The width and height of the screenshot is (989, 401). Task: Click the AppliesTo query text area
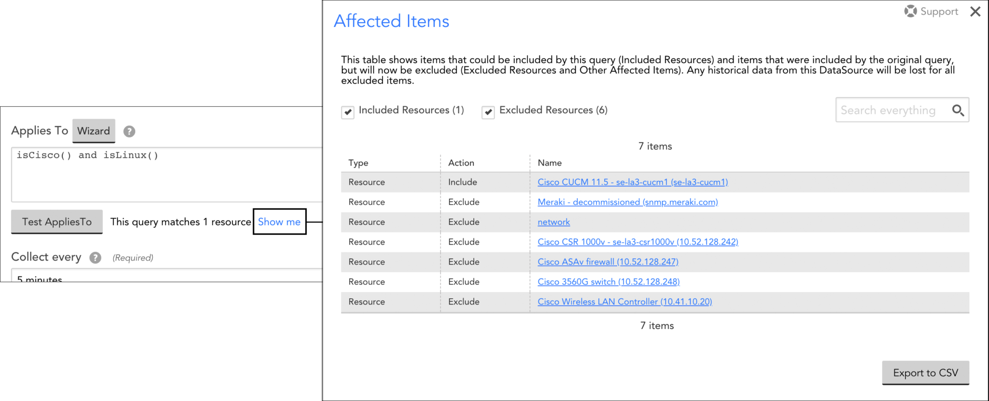(164, 174)
